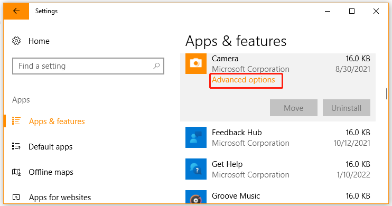Viewport: 392px width, 206px height.
Task: Close the Settings window
Action: pos(376,11)
